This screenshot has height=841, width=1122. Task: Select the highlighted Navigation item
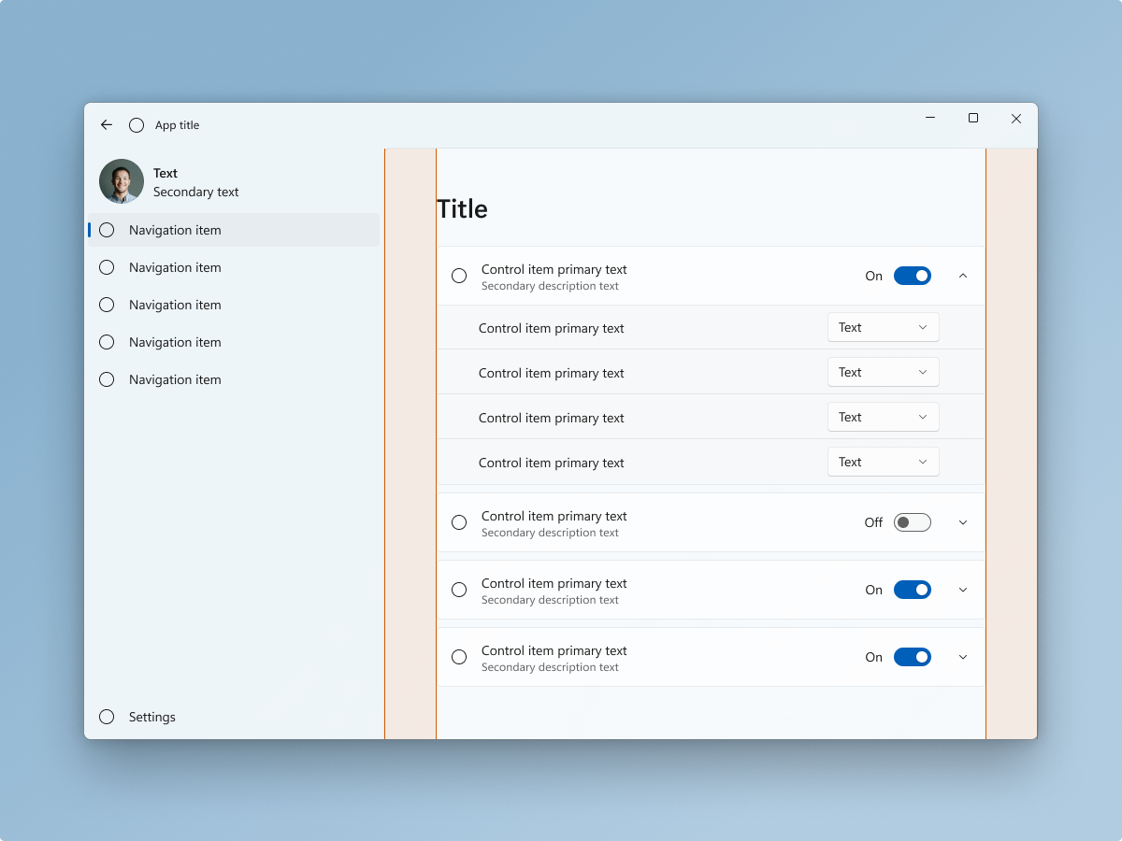[234, 230]
